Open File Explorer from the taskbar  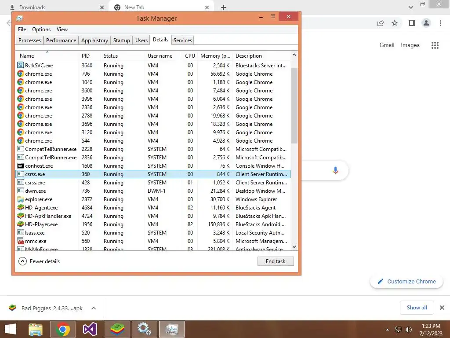[36, 329]
